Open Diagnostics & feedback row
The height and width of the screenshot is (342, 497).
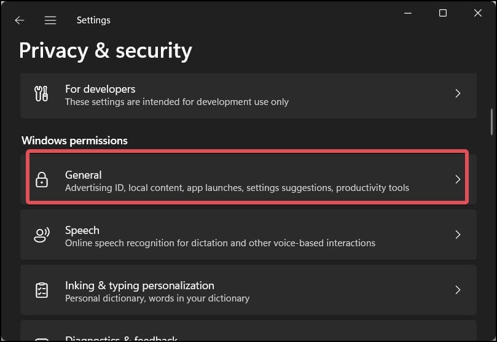[x=248, y=330]
